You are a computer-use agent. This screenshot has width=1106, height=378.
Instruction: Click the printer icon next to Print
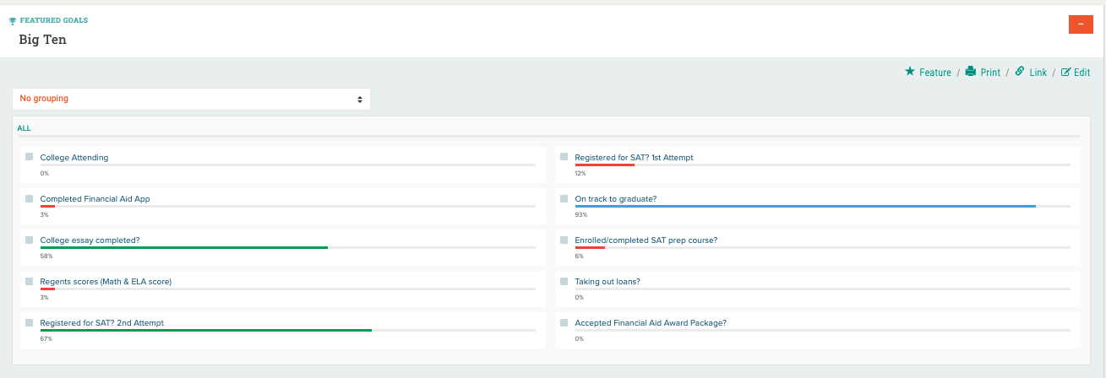coord(971,72)
